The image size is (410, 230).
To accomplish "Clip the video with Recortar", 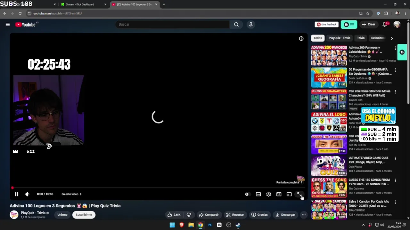I will (x=235, y=215).
